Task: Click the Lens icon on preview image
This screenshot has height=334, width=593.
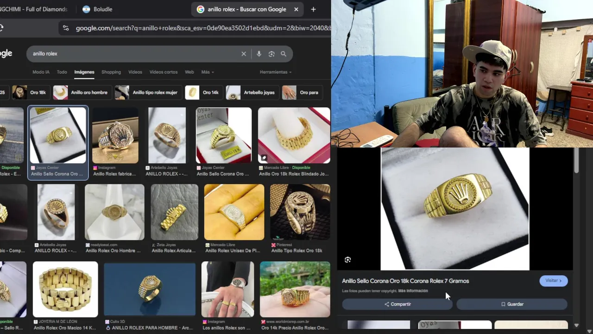Action: [347, 260]
